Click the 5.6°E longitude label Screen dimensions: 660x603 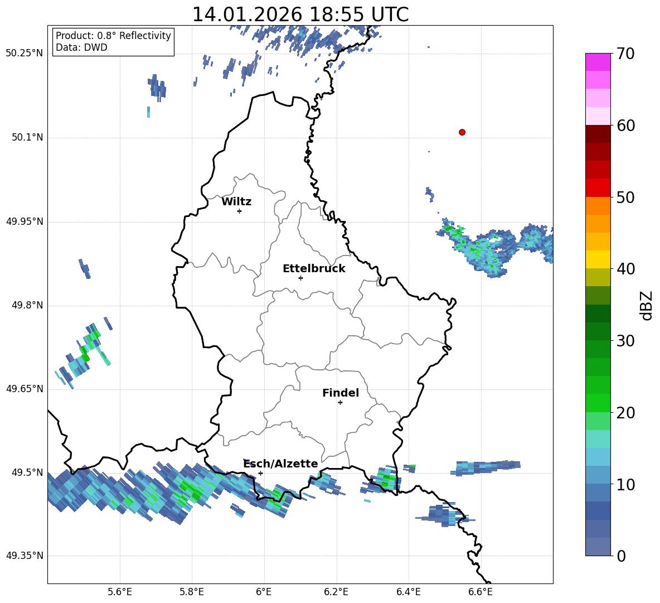pos(120,592)
